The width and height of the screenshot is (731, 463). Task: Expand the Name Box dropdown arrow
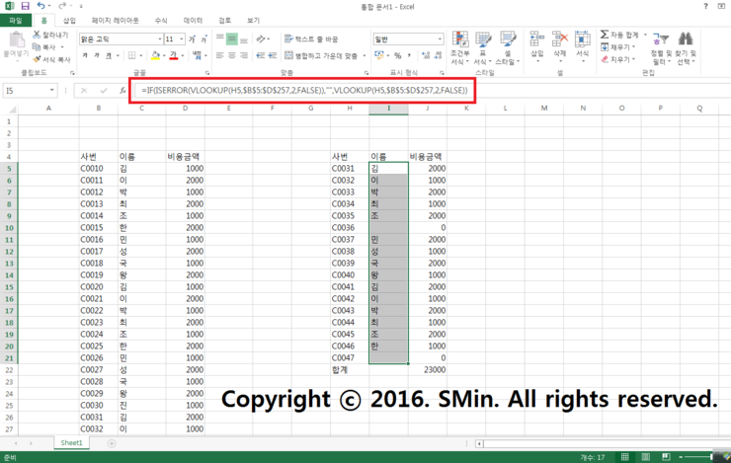tap(51, 91)
